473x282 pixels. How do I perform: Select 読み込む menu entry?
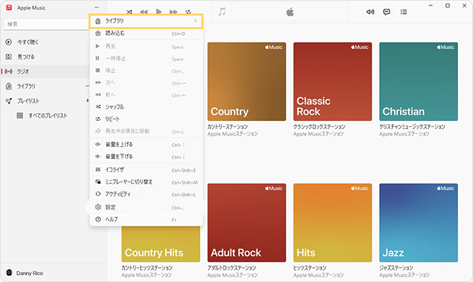coord(146,33)
